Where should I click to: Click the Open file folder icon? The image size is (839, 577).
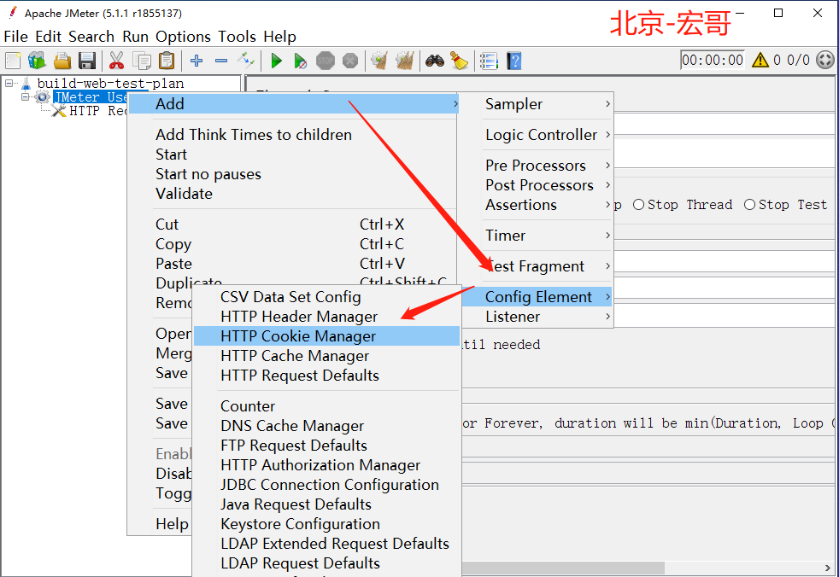62,61
